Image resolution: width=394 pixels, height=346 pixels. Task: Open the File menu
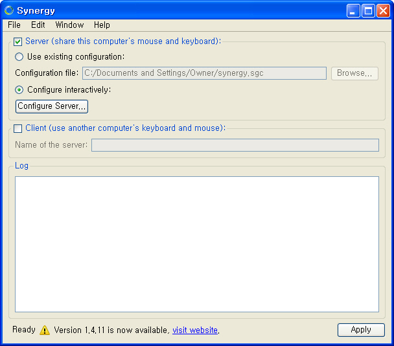(14, 25)
